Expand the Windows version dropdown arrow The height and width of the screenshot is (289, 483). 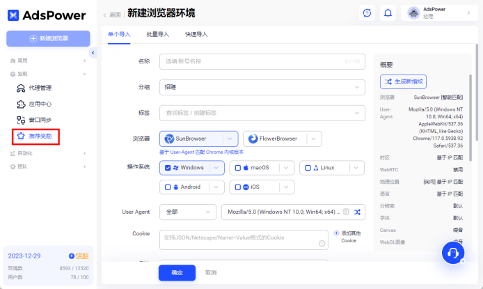(x=216, y=168)
